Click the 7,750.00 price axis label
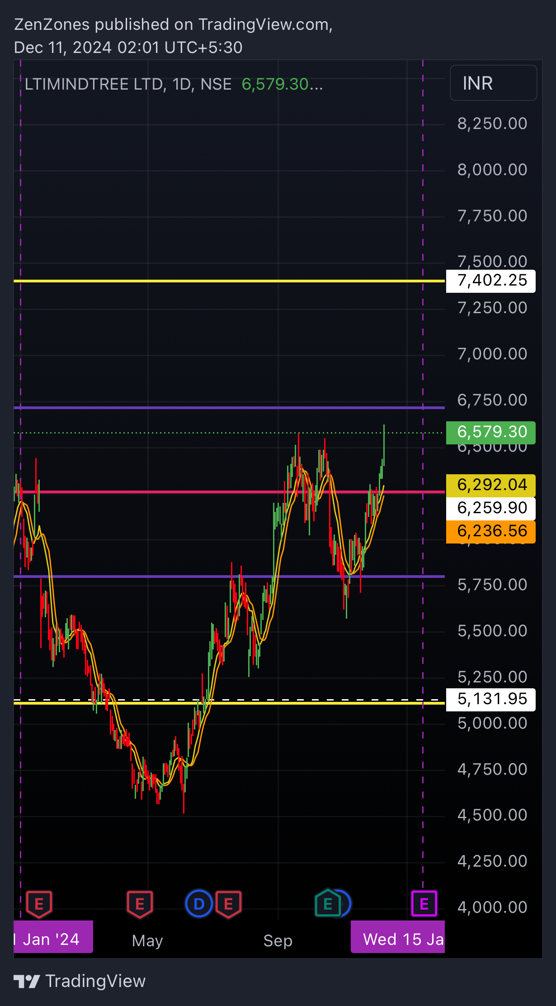 pos(492,216)
